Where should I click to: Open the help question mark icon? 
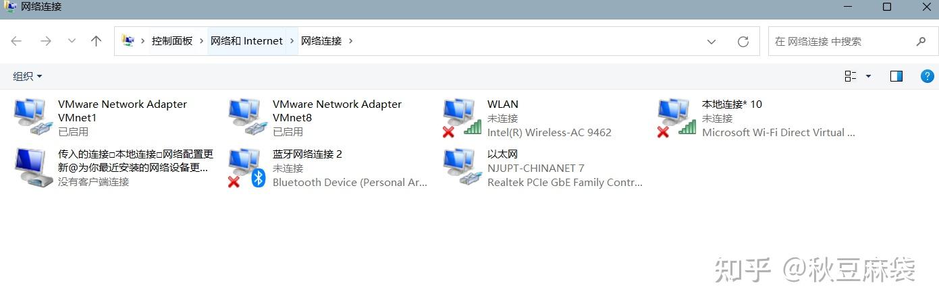tap(928, 76)
